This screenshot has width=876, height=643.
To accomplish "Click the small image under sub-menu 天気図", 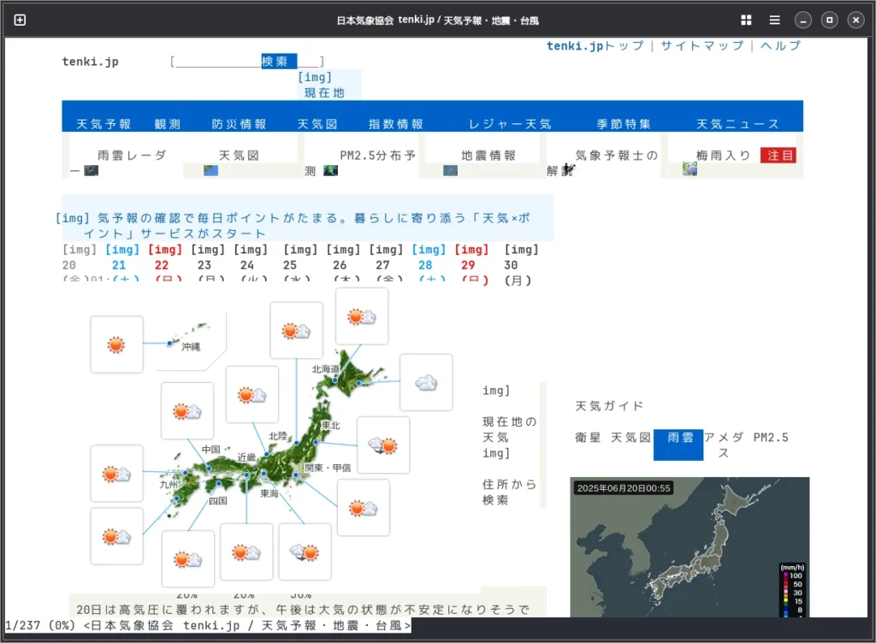I will coord(210,170).
